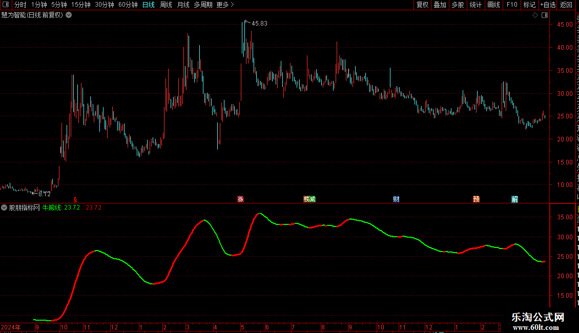Click the 牛熊线 indicator label
This screenshot has height=333, width=579.
tap(52, 207)
